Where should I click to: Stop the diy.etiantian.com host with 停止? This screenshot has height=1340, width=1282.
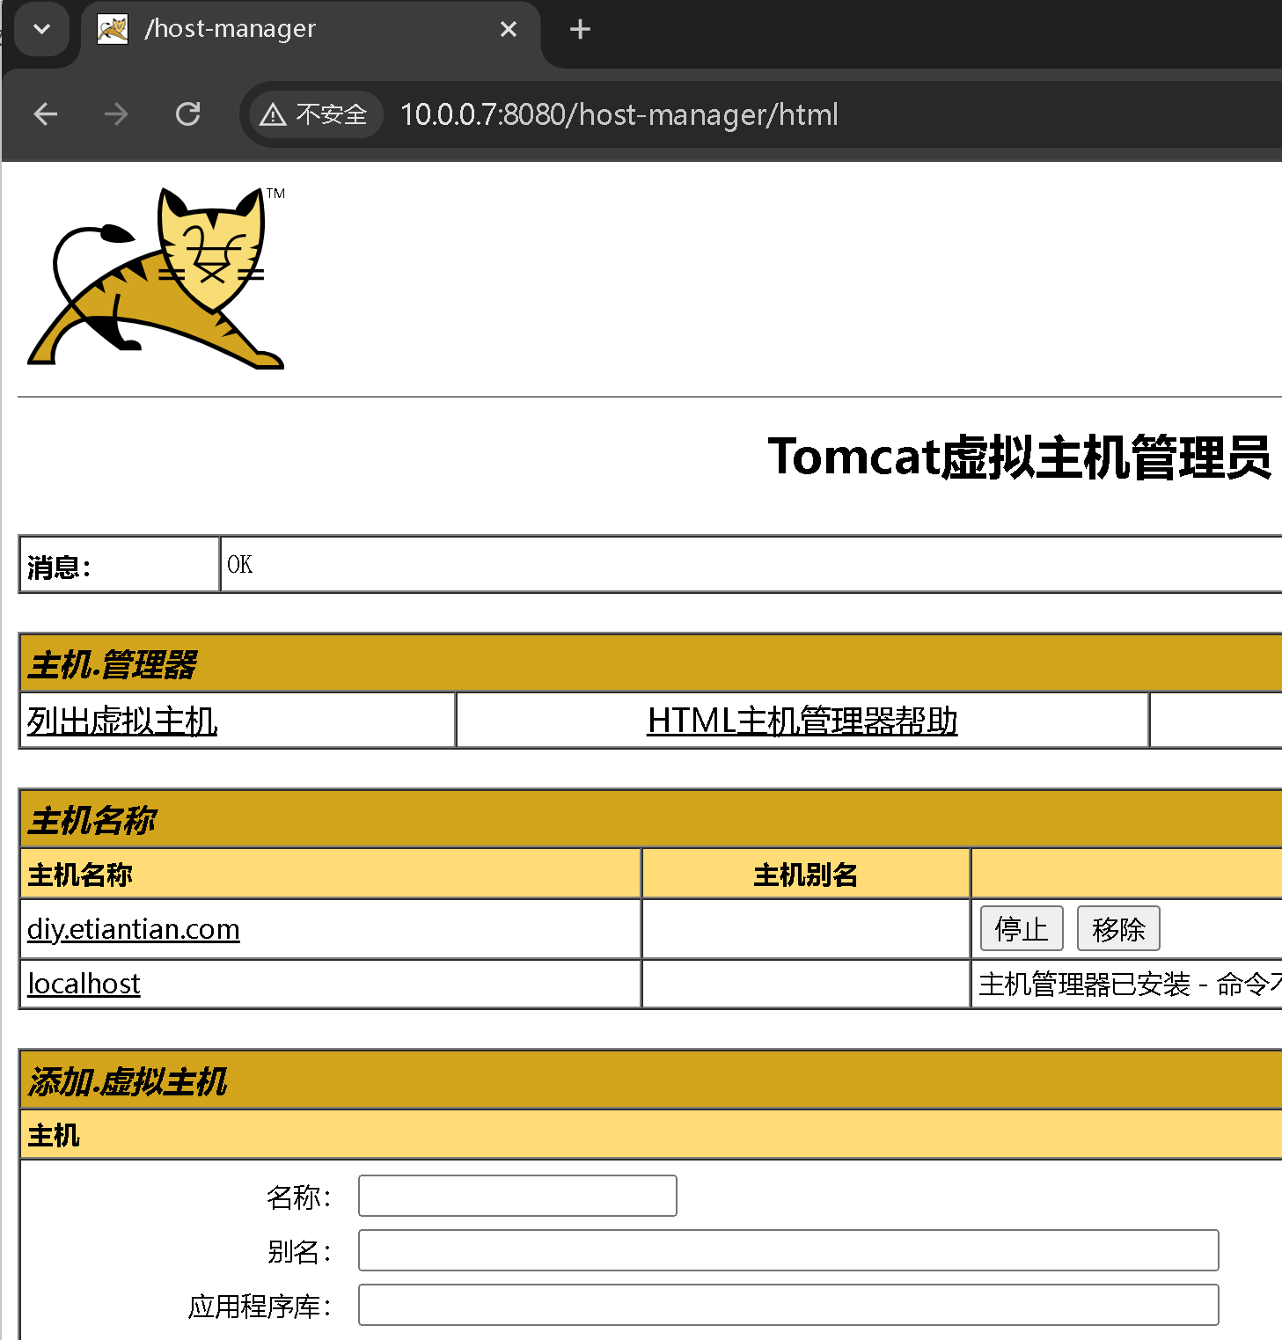[1022, 928]
